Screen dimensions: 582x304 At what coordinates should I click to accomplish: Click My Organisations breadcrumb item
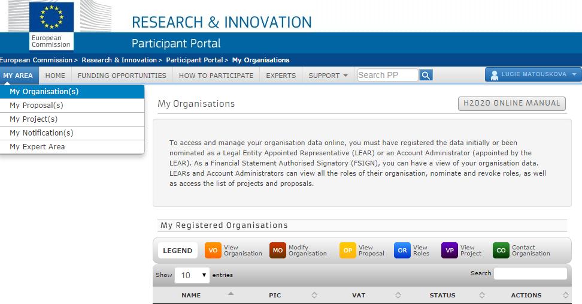[260, 60]
